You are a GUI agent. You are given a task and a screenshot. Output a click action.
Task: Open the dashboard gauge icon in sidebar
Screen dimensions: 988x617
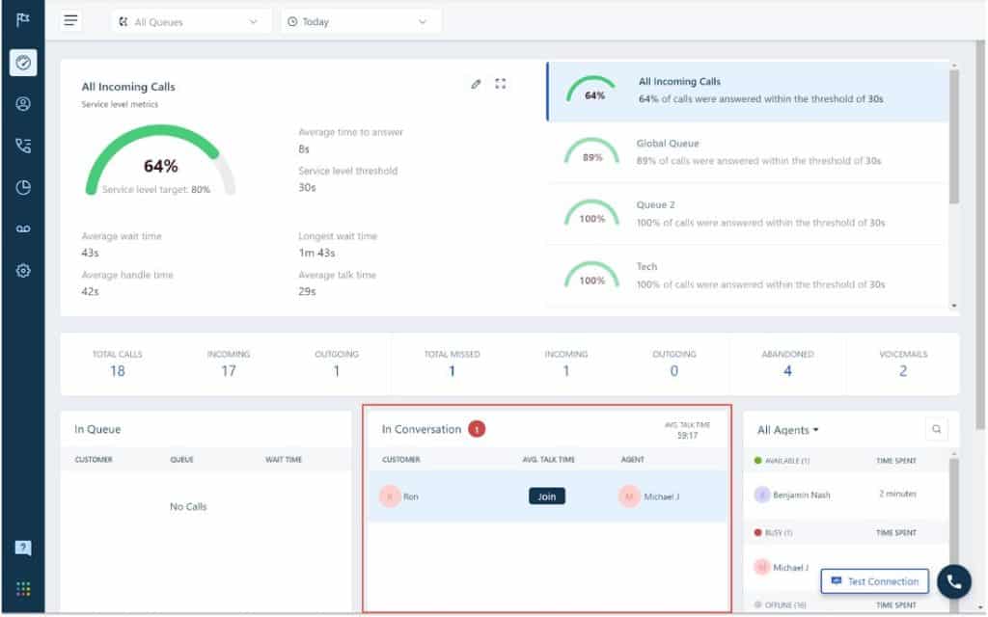23,63
